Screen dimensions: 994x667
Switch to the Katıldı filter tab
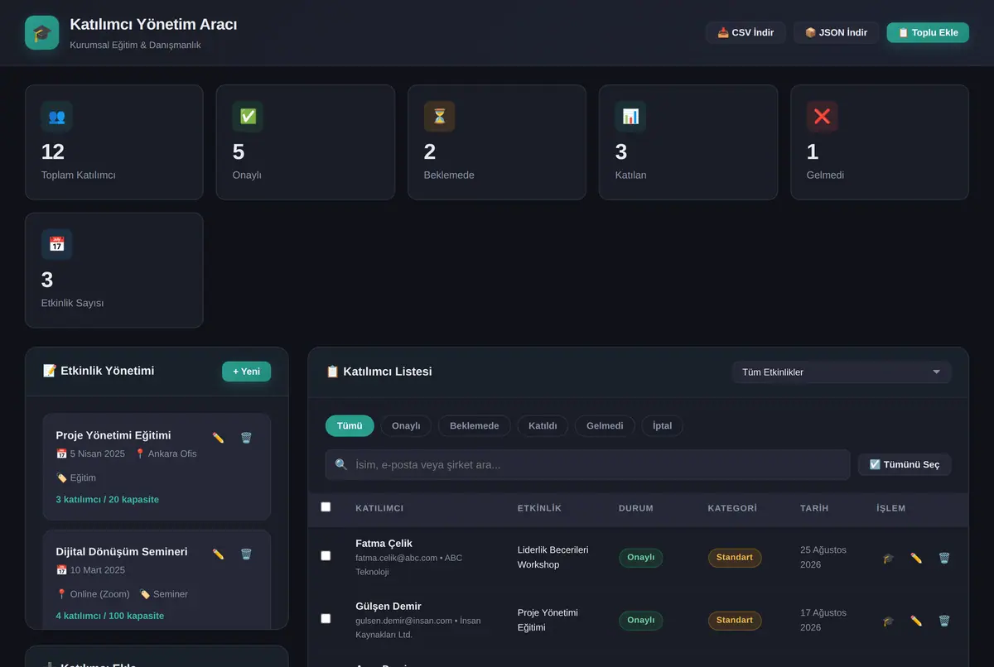coord(543,426)
